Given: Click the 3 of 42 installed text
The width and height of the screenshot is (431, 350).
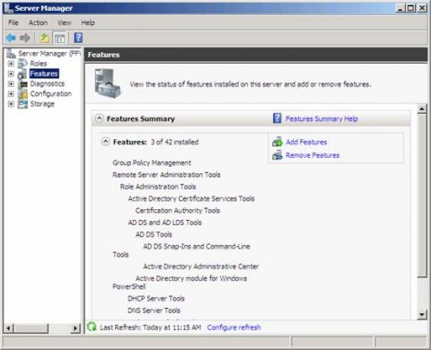Looking at the screenshot, I should point(174,142).
